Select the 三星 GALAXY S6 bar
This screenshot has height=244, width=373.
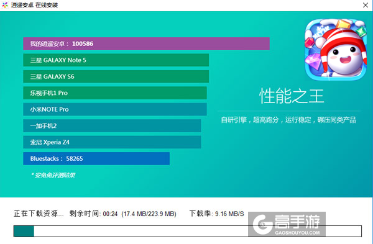pyautogui.click(x=116, y=76)
